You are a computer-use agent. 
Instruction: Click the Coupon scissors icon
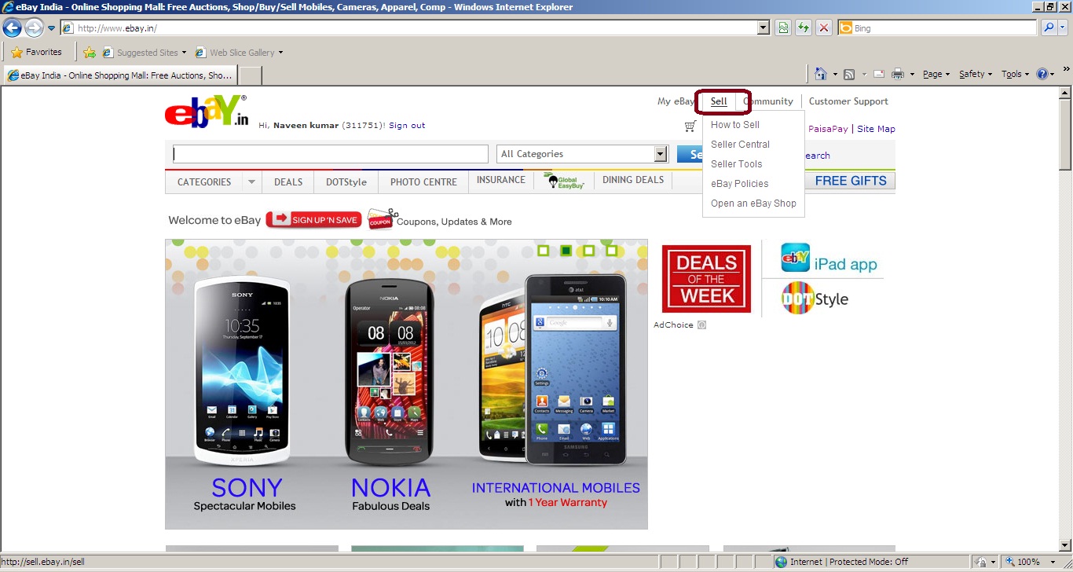click(x=383, y=219)
